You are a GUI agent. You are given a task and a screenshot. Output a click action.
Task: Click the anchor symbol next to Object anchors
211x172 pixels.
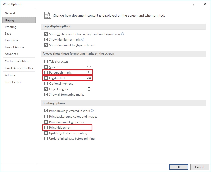click(89, 89)
